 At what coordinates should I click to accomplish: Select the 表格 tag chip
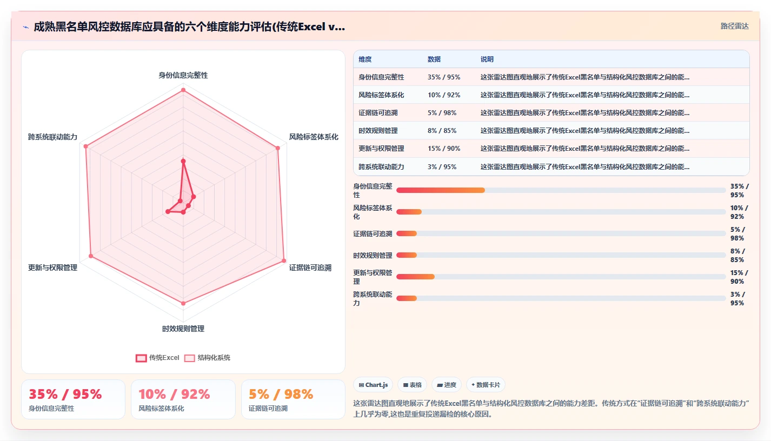click(412, 385)
